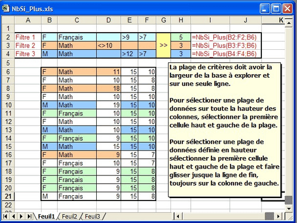Click horizontal scrollbar left arrow
This screenshot has width=297, height=223.
(x=178, y=216)
